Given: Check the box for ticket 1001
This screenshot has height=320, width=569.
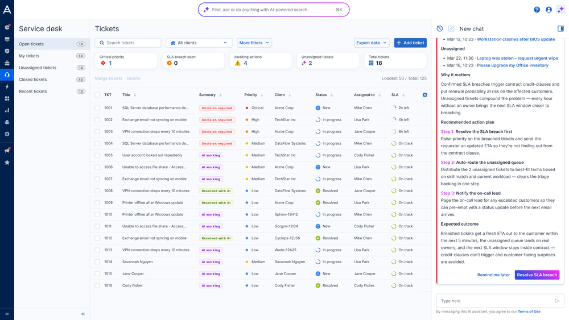Looking at the screenshot, I should [x=97, y=108].
